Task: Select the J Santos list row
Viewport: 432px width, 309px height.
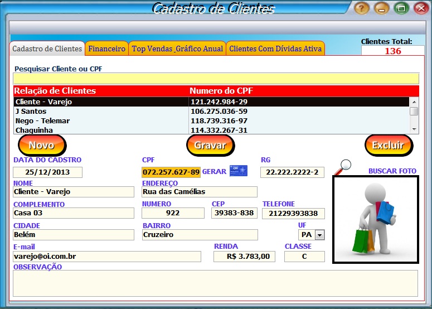Action: (x=211, y=112)
